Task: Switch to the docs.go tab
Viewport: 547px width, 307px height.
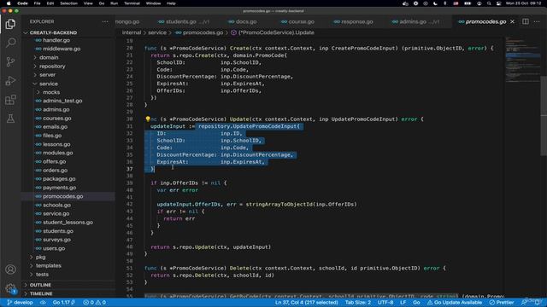Action: pos(243,21)
